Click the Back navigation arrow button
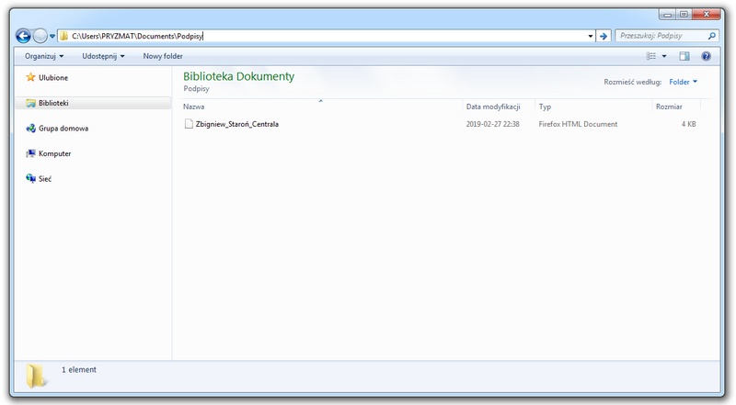 (x=23, y=36)
